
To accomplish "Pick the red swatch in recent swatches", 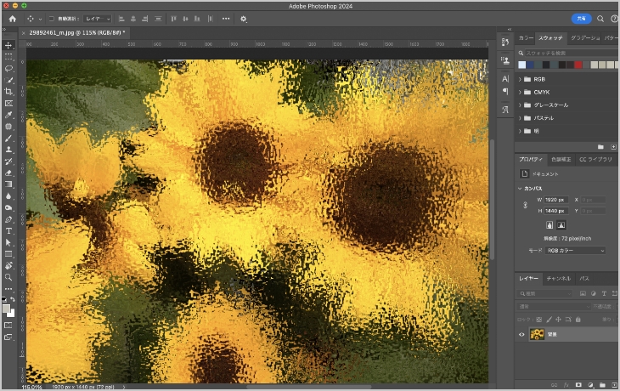I will (x=578, y=65).
